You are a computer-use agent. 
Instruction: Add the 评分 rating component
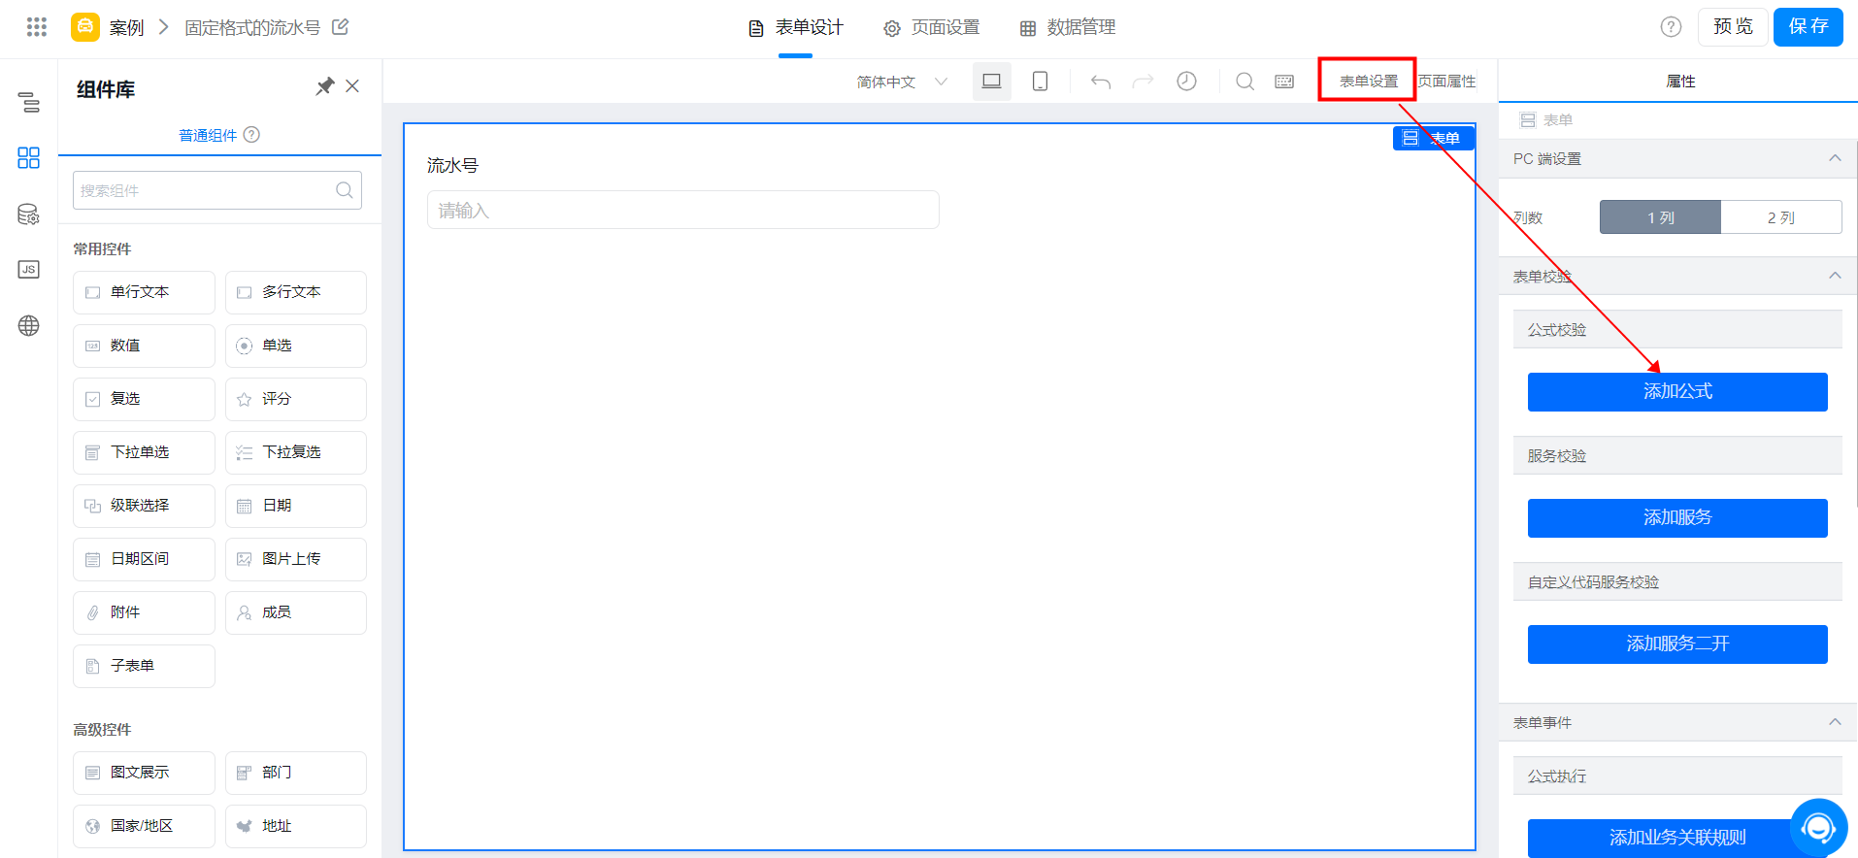pos(296,399)
